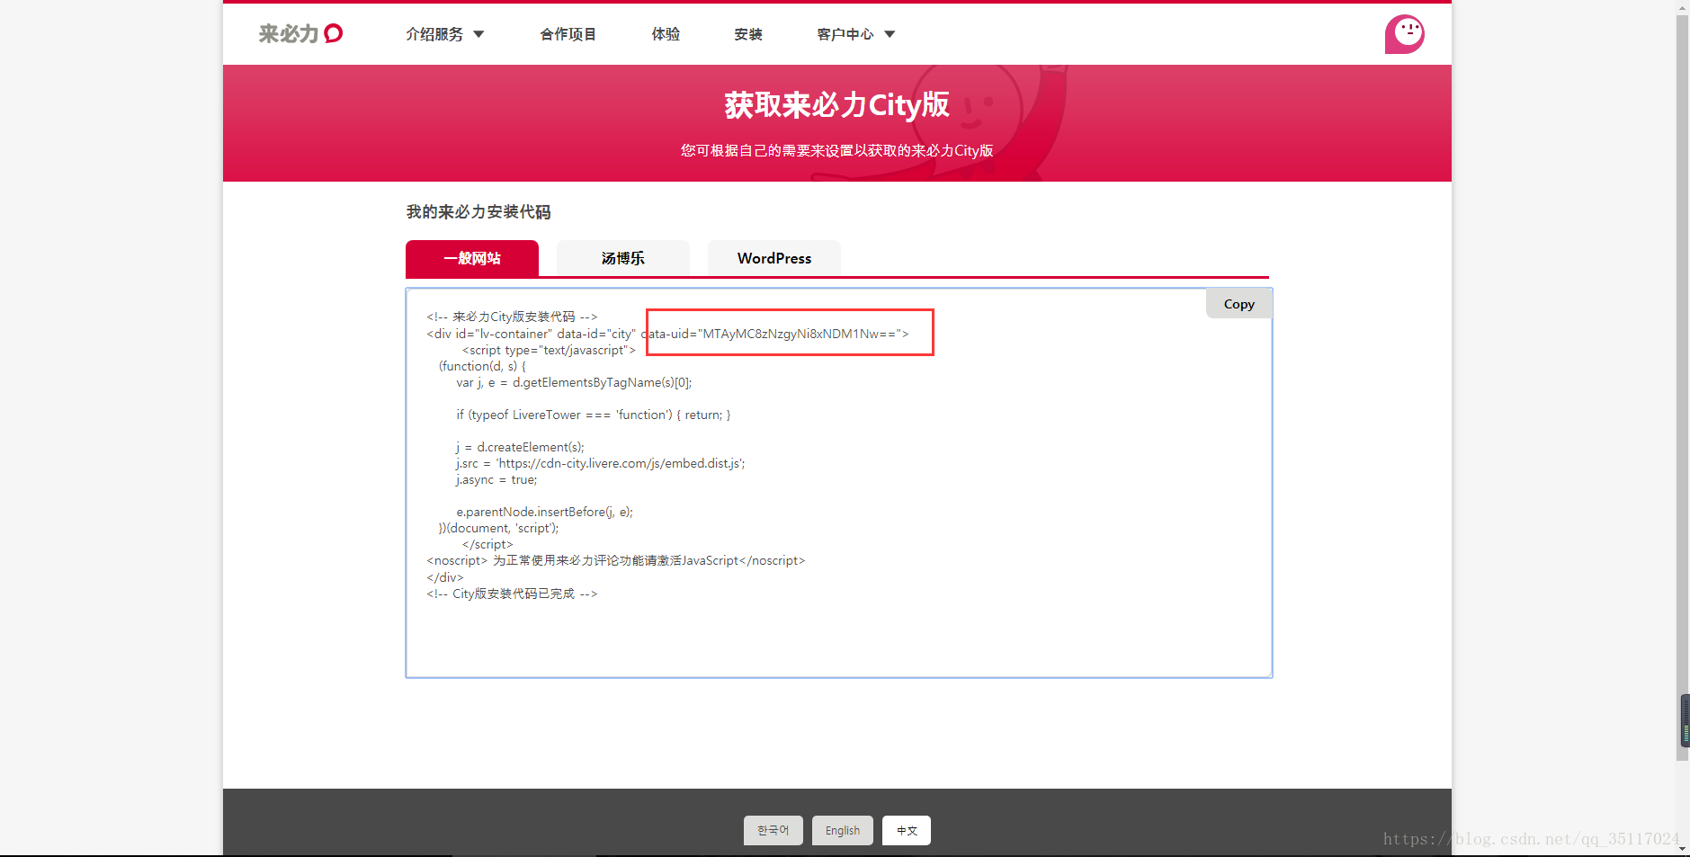Open the 客户中心 menu

(x=845, y=34)
